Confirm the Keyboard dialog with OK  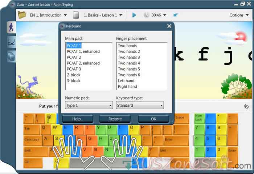click(153, 119)
